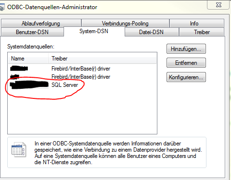This screenshot has width=231, height=180.
Task: Switch to the Datei-DSN tab
Action: 152,32
